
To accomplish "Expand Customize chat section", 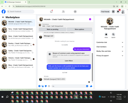I will click(110, 42).
